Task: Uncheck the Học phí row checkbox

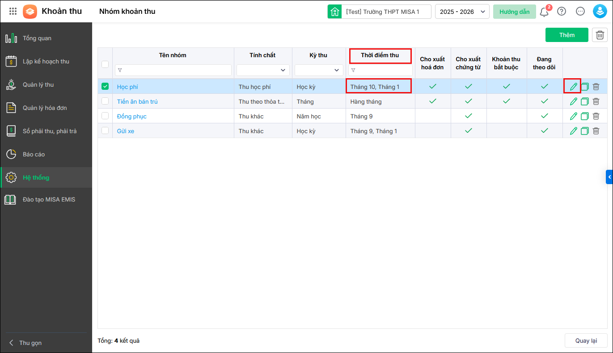Action: [x=105, y=87]
